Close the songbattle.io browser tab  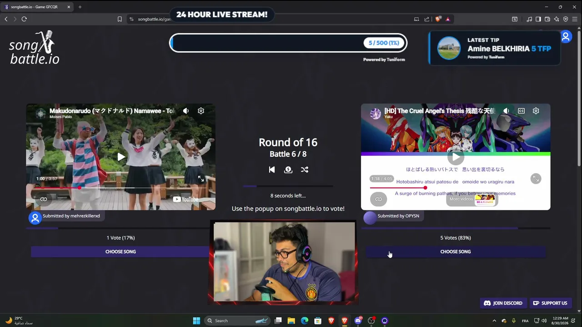69,7
